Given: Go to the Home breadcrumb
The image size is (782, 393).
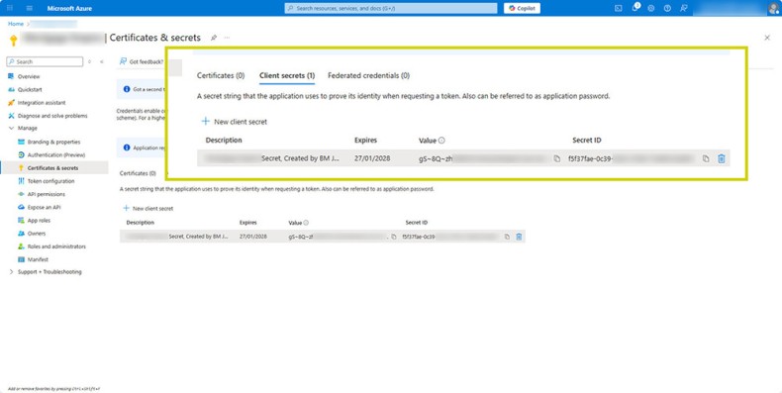Looking at the screenshot, I should click(x=16, y=24).
